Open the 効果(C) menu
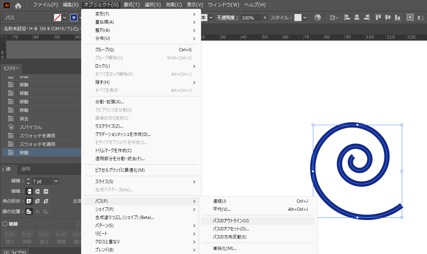The image size is (427, 254). point(174,5)
